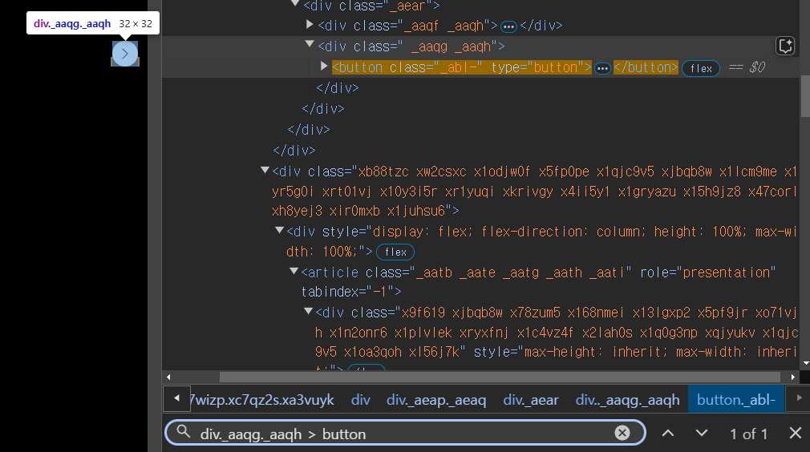
Task: Collapse the _aear div node
Action: coord(295,4)
